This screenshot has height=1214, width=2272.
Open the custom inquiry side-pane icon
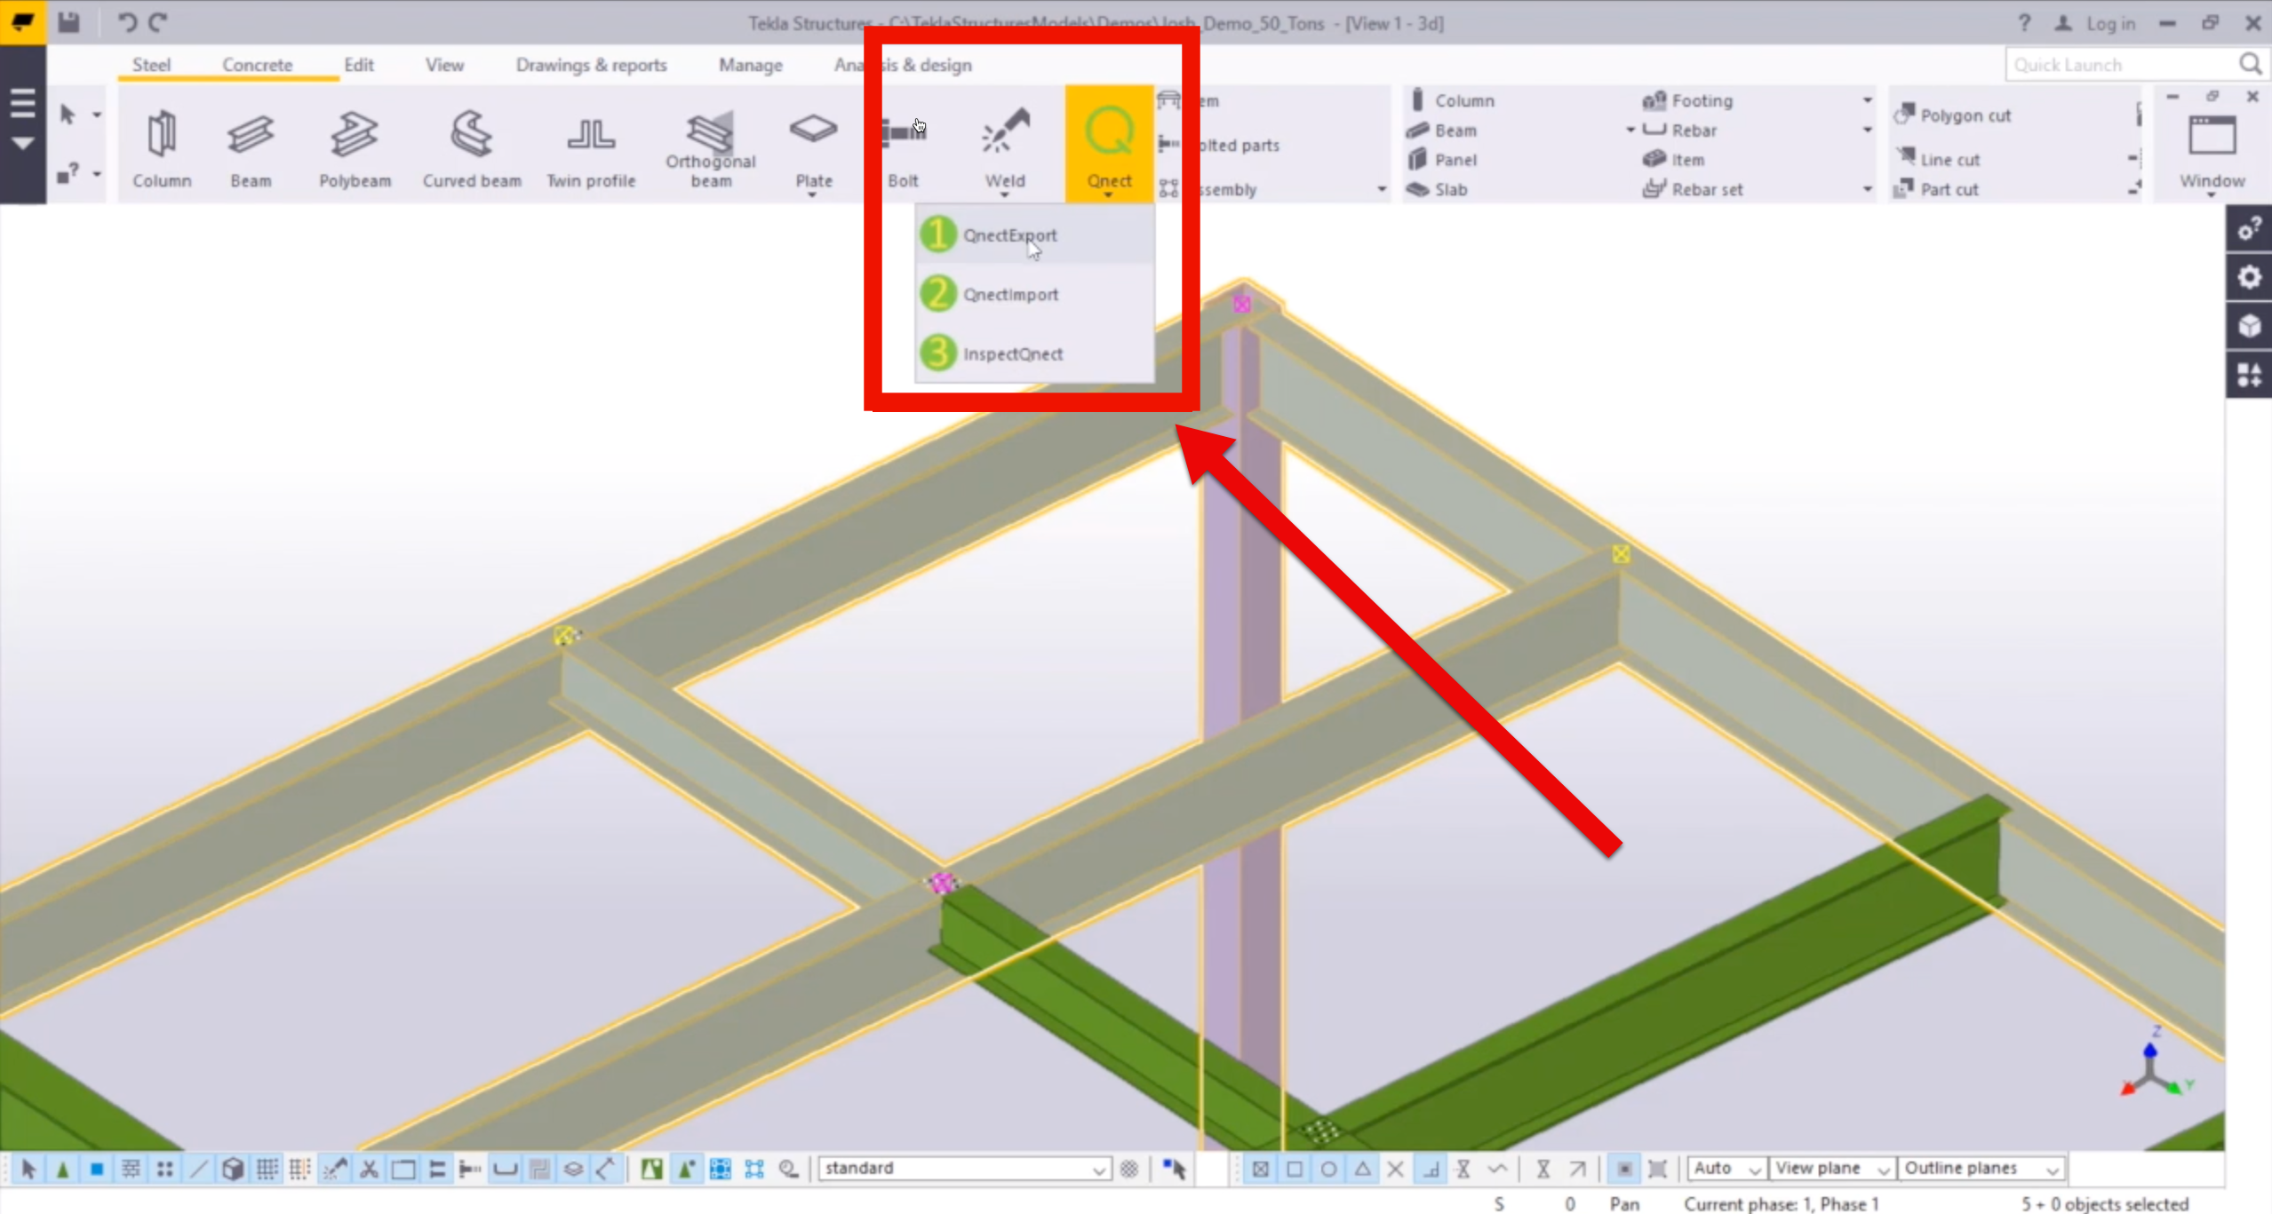click(2249, 229)
